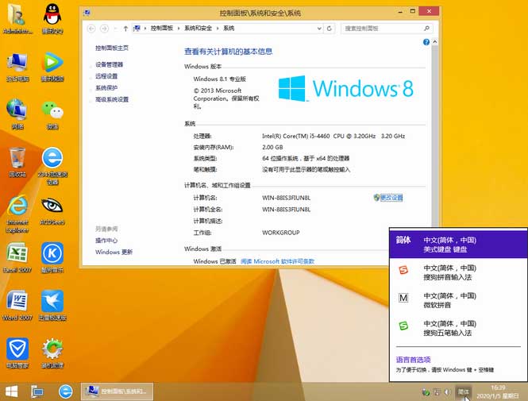Viewport: 528px width, 401px height.
Task: Click the scrollbar up arrow in System window
Action: pos(435,42)
